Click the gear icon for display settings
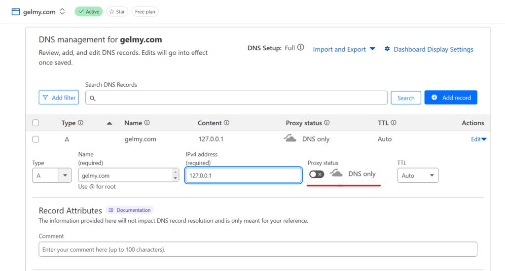The height and width of the screenshot is (271, 505). coord(387,49)
